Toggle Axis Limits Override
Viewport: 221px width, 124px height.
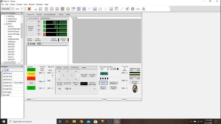(x=84, y=75)
